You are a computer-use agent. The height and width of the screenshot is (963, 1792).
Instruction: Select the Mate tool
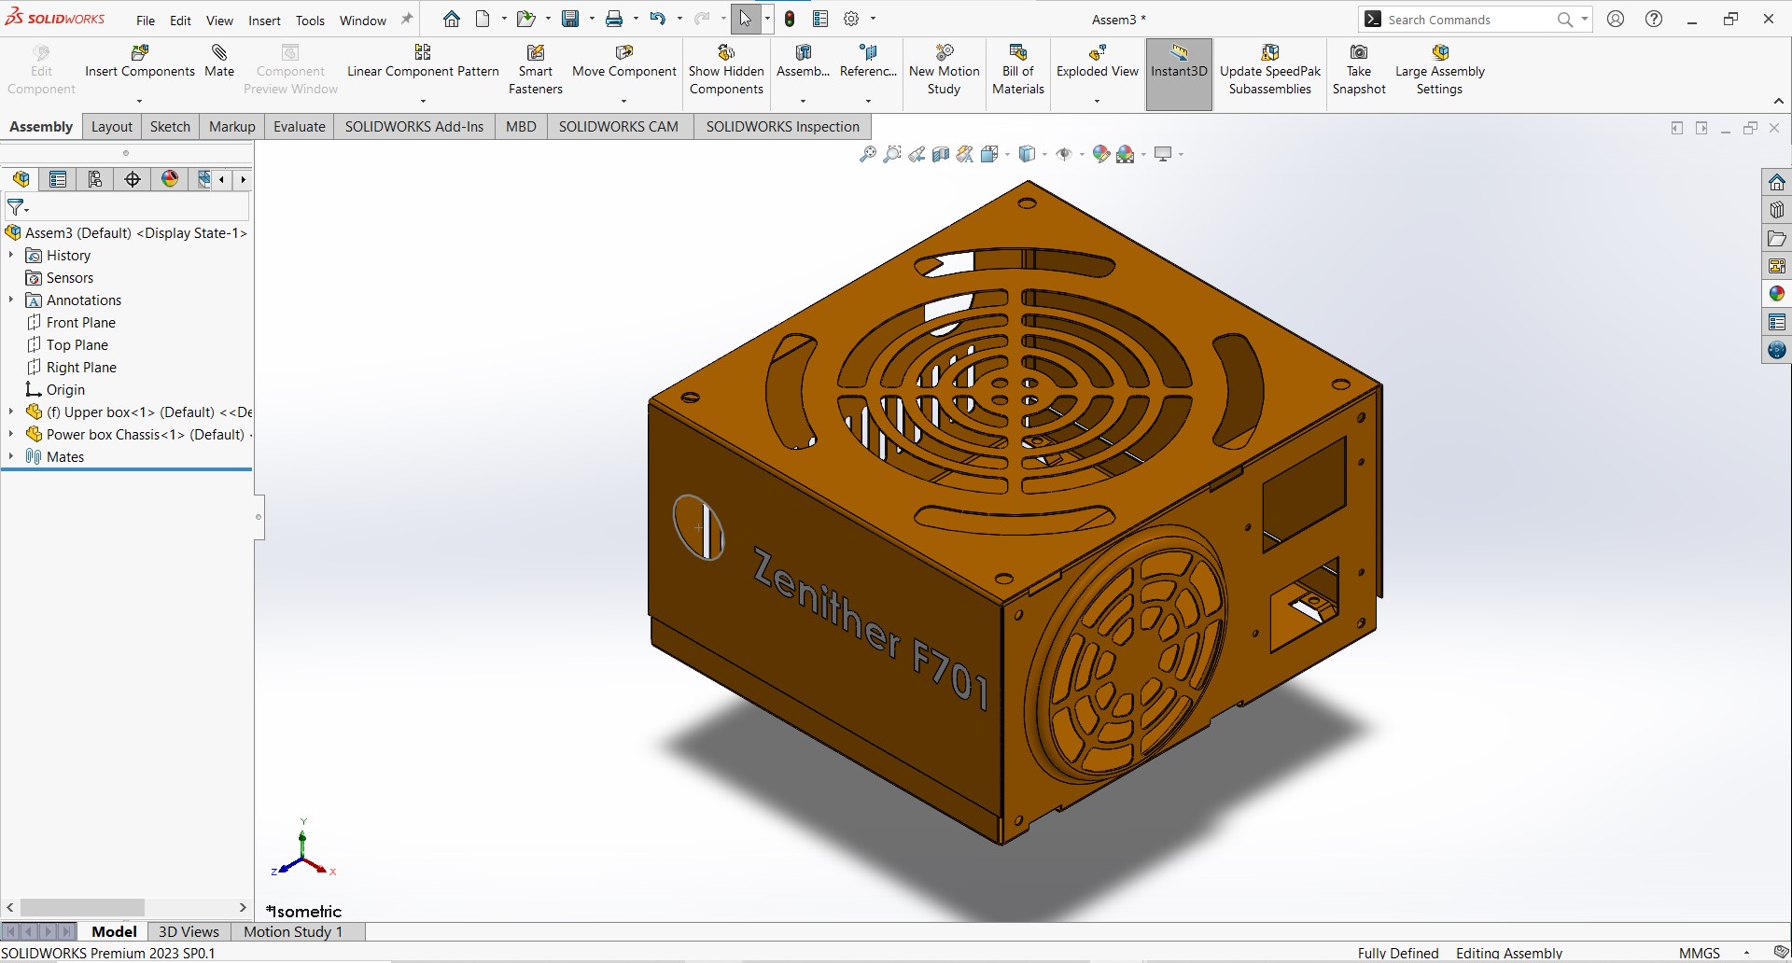[x=219, y=62]
